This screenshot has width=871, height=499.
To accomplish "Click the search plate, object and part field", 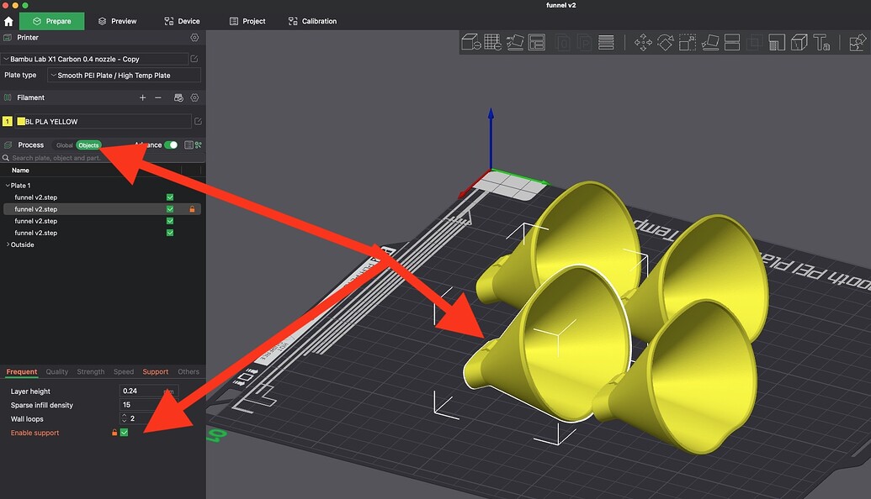I will tap(103, 158).
